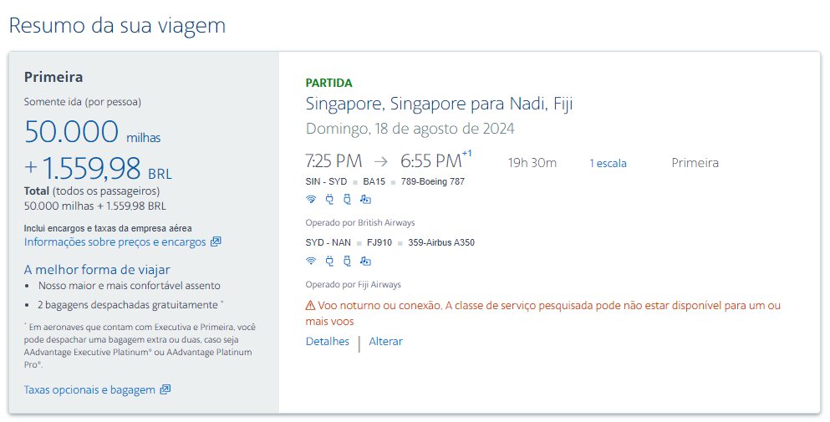
Task: Click entertainment icon for FJ910 flight
Action: tap(365, 261)
